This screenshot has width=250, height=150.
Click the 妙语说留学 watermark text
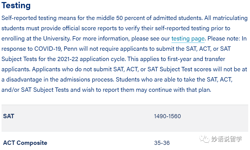point(227,139)
